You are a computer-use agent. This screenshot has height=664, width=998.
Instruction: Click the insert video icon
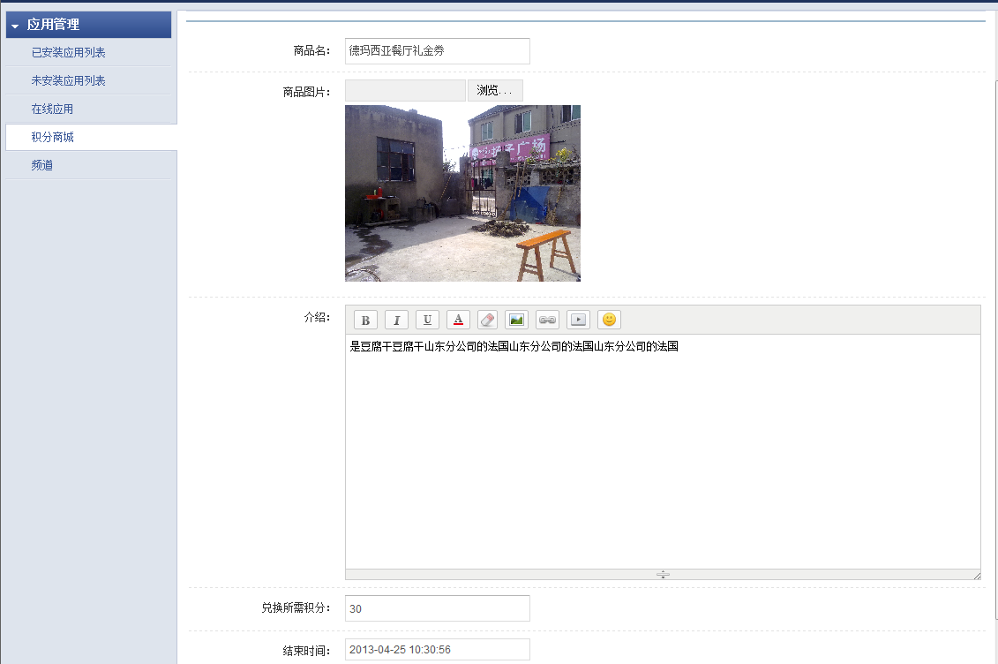578,320
